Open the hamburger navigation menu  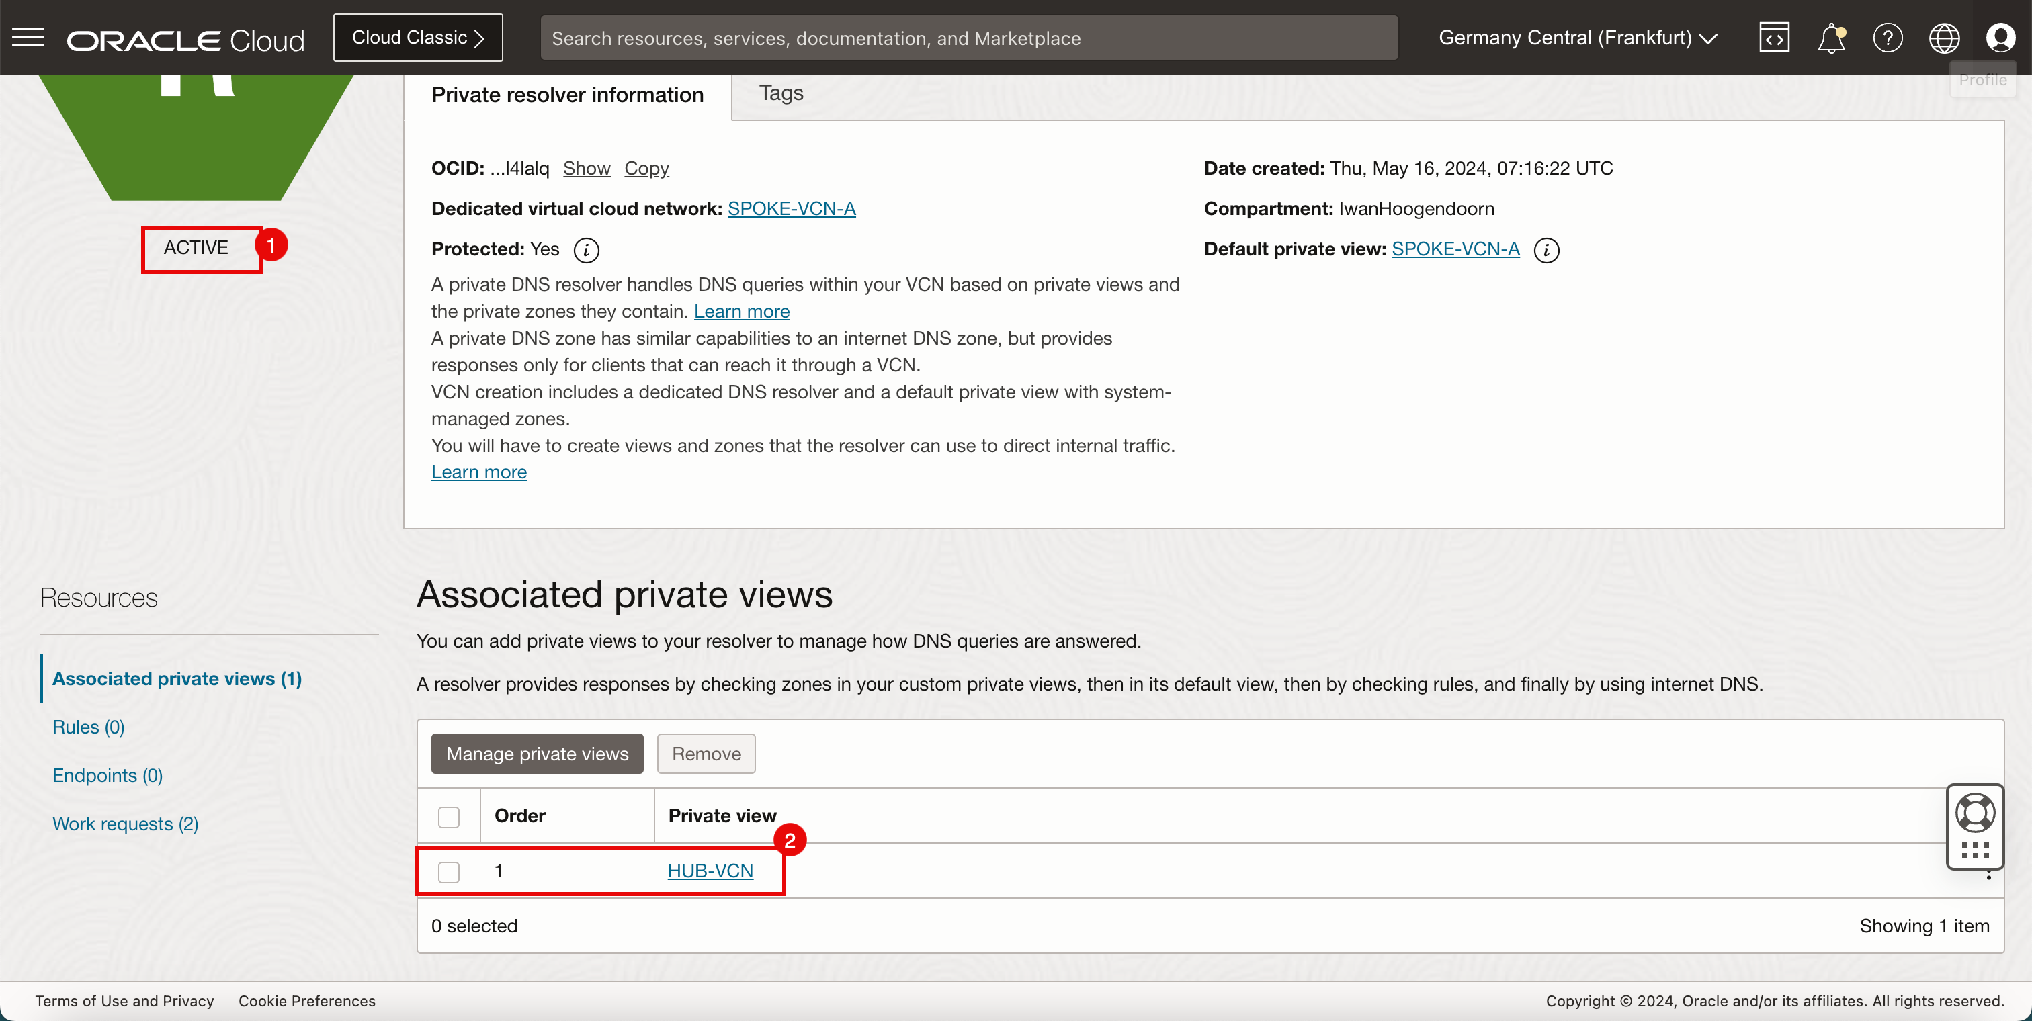coord(28,37)
